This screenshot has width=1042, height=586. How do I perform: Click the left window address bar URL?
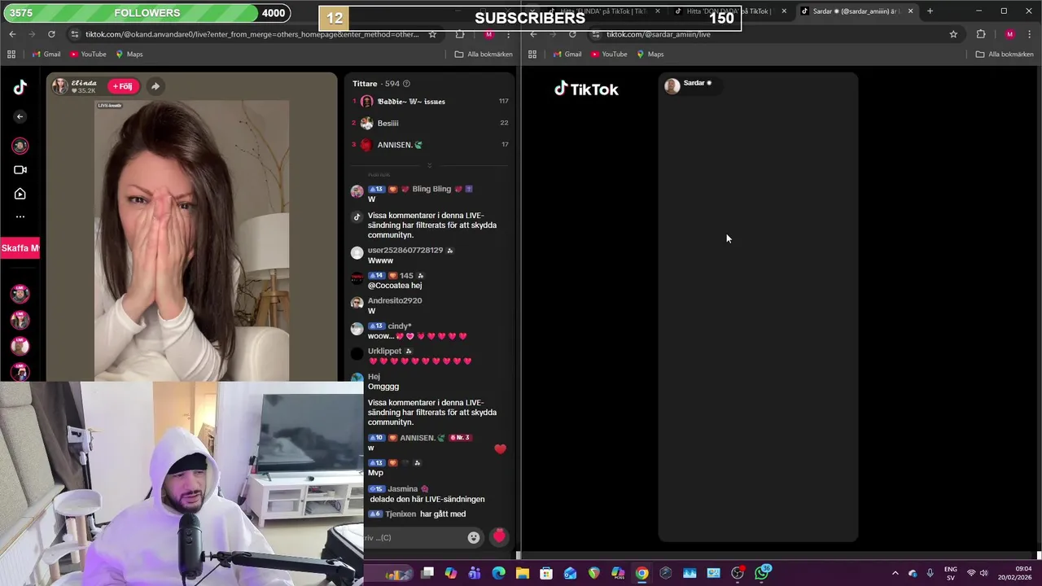[x=252, y=34]
